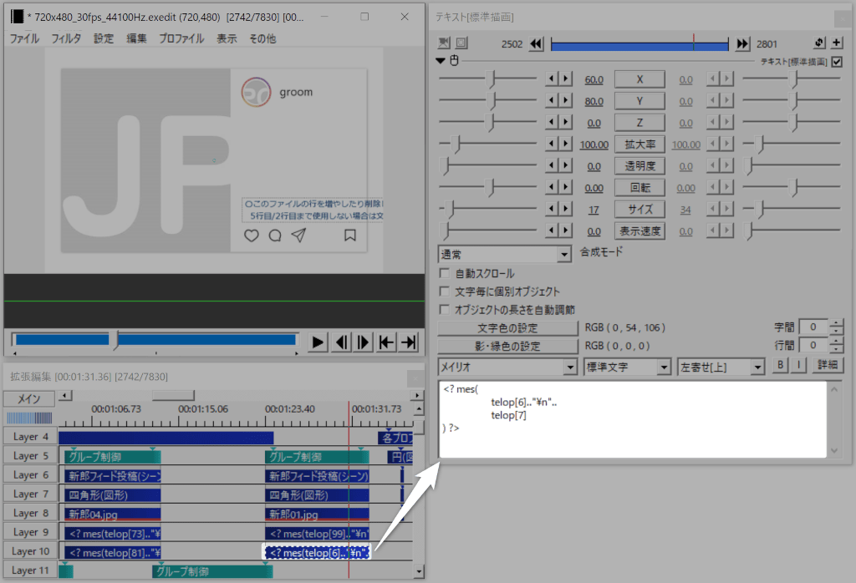856x583 pixels.
Task: Uncheck the テキスト[標準描画] enable checkbox
Action: pyautogui.click(x=837, y=62)
